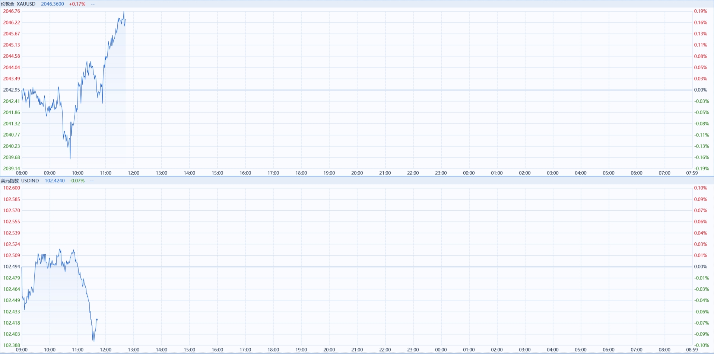Screen dimensions: 714x354
Task: Click the -0.16% label on gold chart
Action: pos(701,157)
